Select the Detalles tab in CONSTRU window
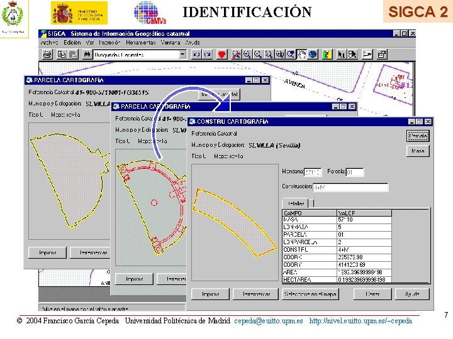 [x=295, y=203]
